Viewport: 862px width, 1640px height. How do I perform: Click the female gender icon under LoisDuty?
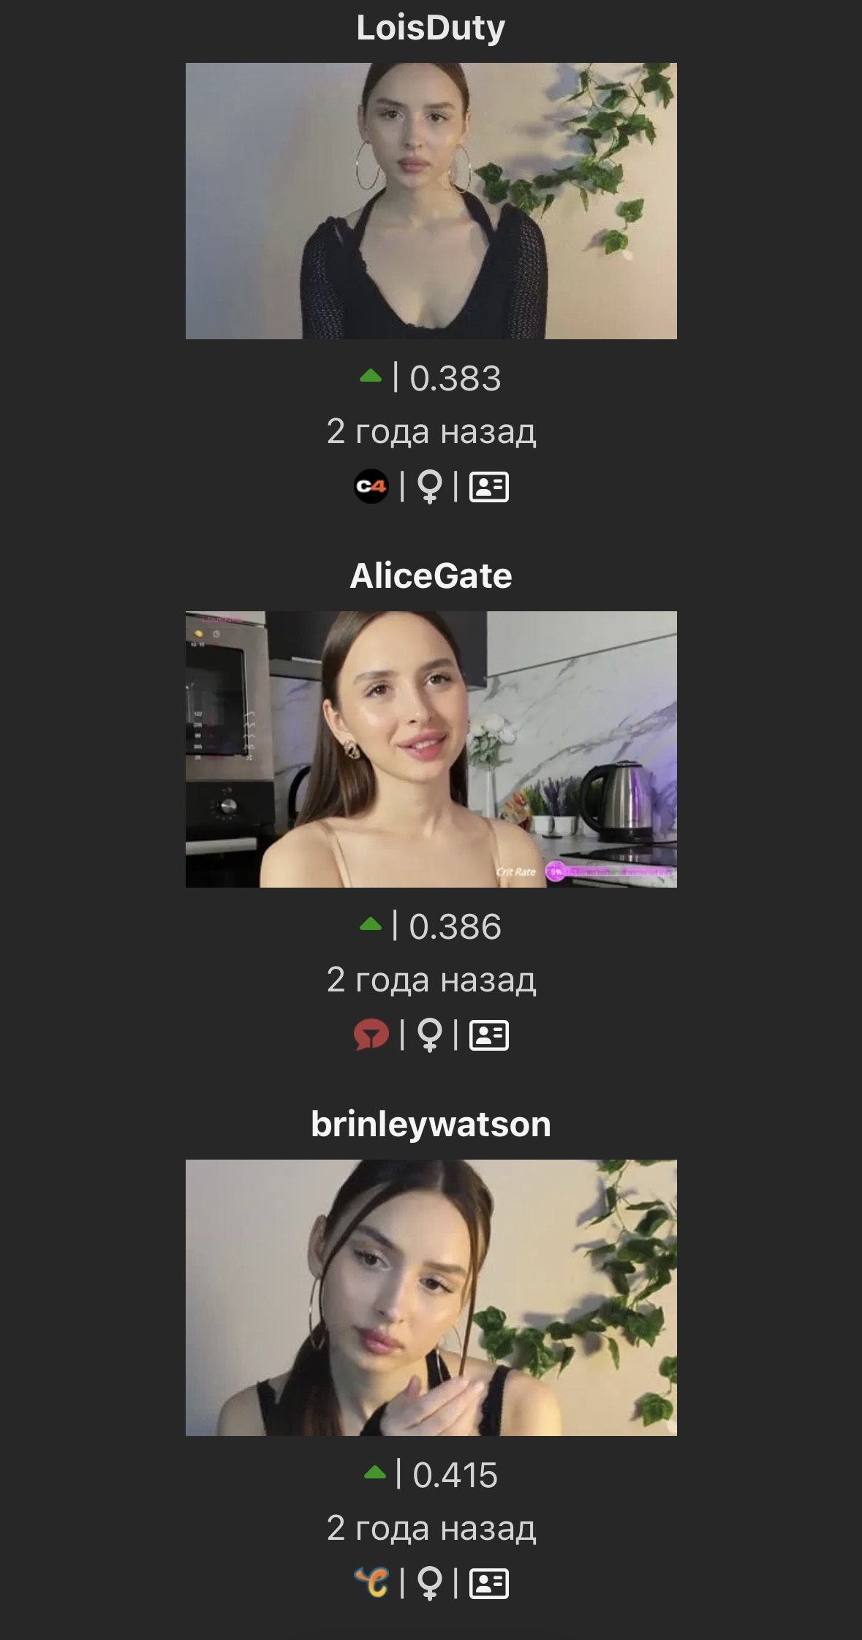[x=430, y=486]
